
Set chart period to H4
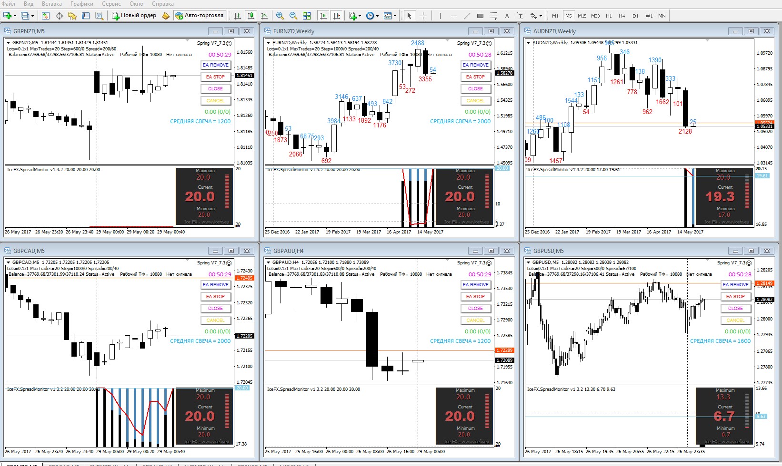[622, 16]
